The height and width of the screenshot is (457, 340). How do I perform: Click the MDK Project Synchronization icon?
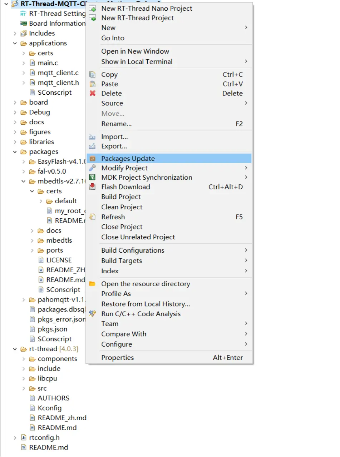click(93, 178)
